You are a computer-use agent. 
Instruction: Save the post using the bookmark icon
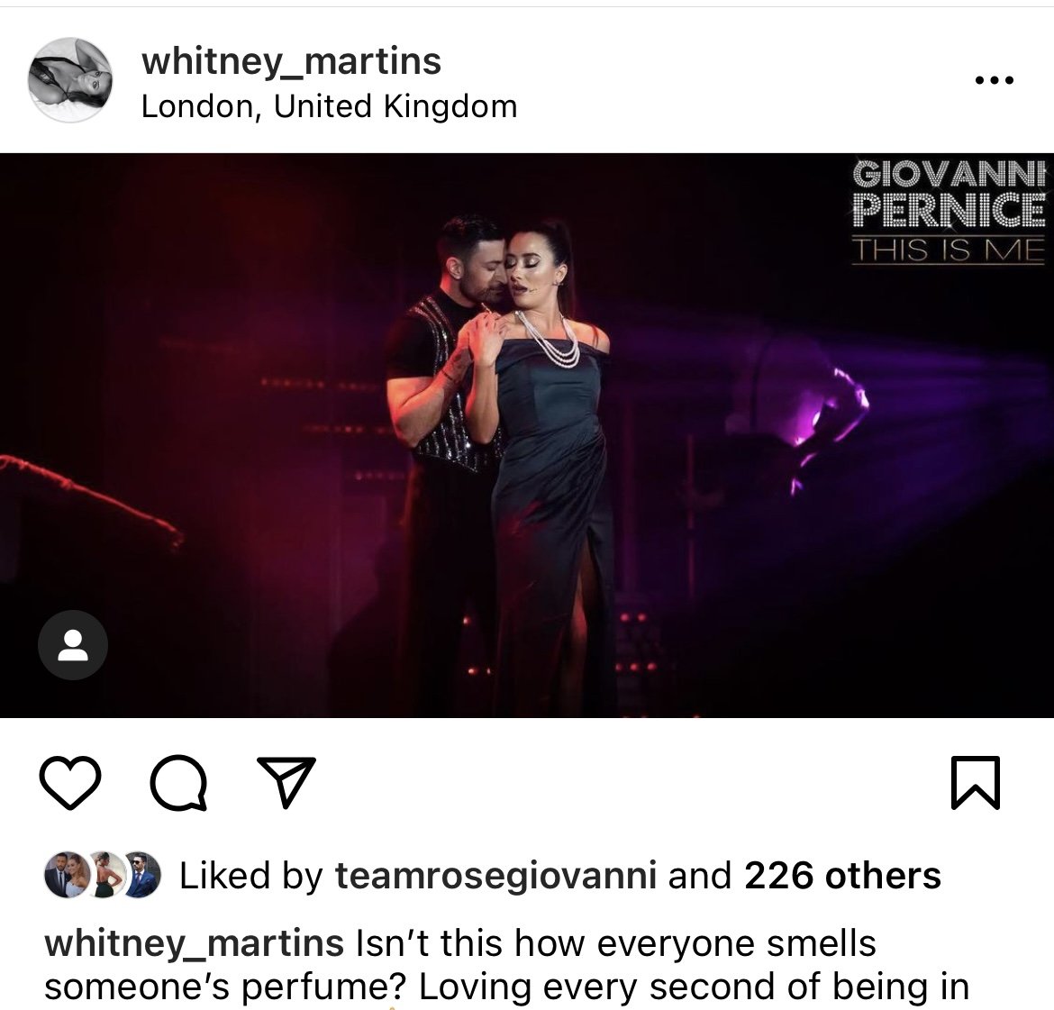pos(976,783)
